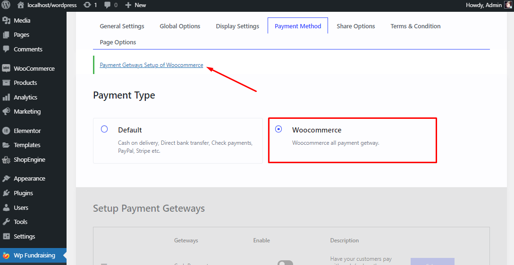Click the Pages sidebar icon
Screen dimensions: 514x265
[6, 35]
